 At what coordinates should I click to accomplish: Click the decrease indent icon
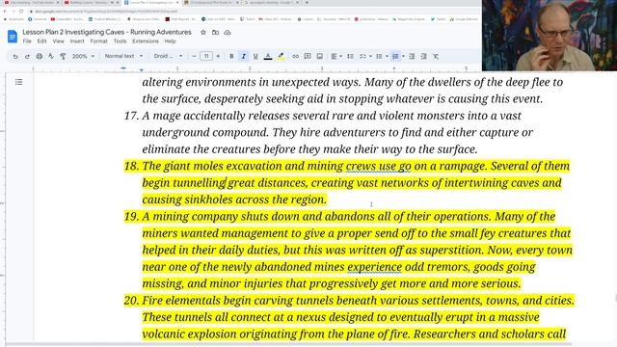(x=412, y=57)
